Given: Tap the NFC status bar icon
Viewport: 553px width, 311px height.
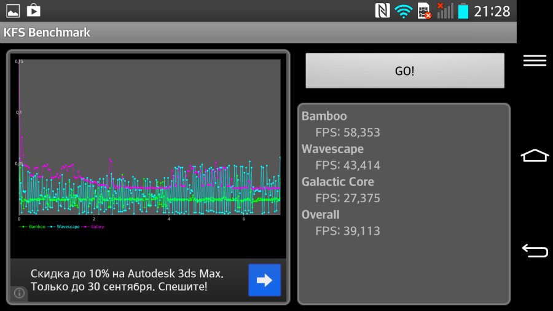Looking at the screenshot, I should point(382,11).
